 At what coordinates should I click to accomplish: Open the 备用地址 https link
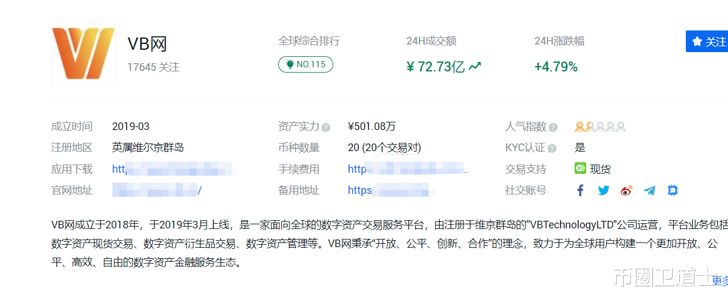pyautogui.click(x=391, y=190)
